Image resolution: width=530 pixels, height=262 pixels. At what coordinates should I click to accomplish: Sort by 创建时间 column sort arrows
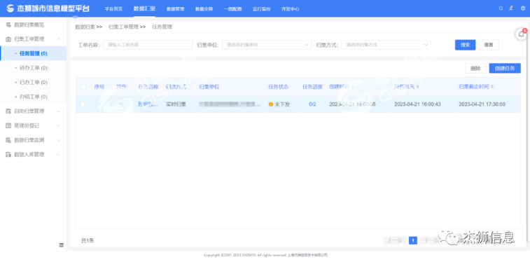(353, 87)
